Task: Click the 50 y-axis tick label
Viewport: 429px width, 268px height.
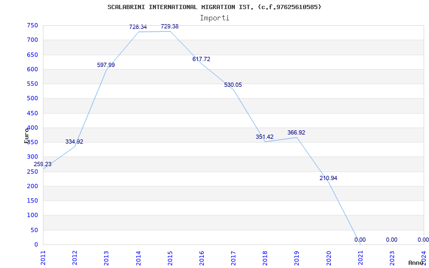Action: click(x=34, y=230)
